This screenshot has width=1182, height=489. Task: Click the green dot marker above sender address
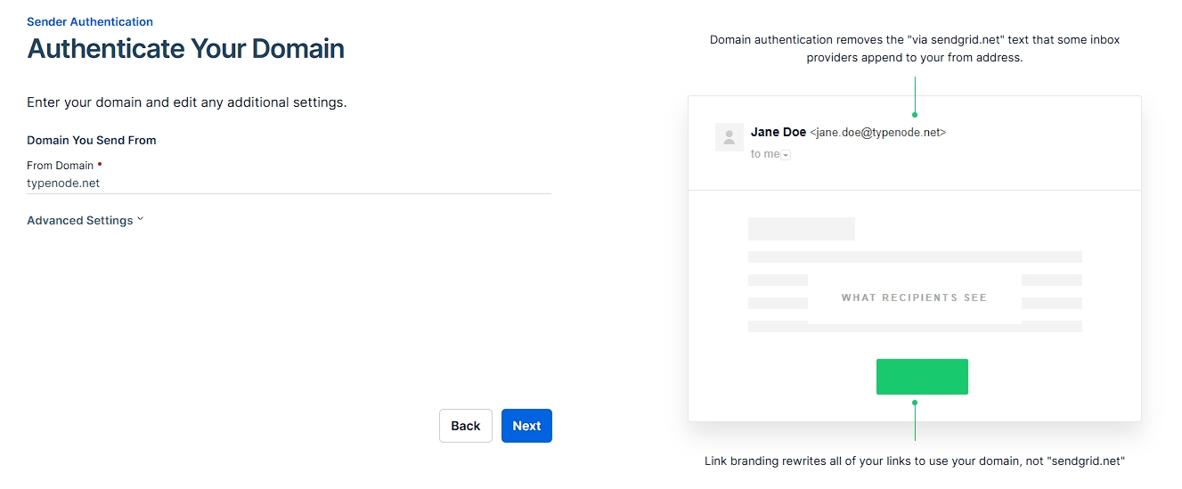(915, 115)
